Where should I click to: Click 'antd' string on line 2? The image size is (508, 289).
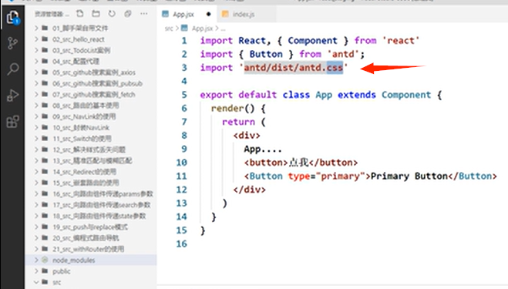tap(343, 54)
